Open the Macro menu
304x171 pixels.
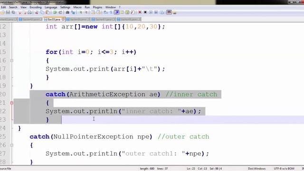pos(77,7)
